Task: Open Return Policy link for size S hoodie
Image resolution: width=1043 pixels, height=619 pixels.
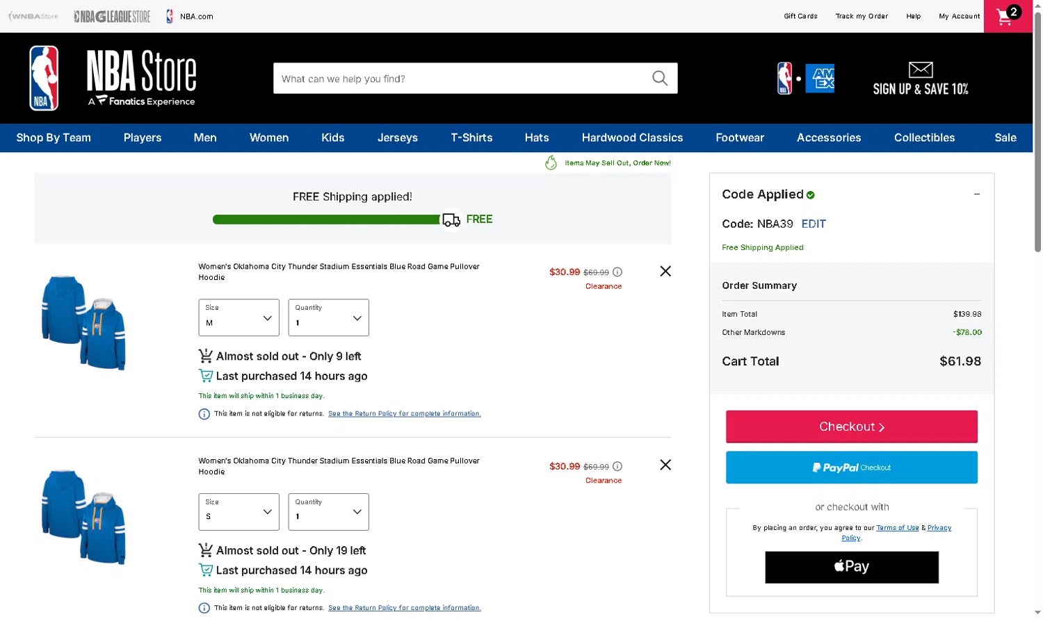Action: coord(405,608)
